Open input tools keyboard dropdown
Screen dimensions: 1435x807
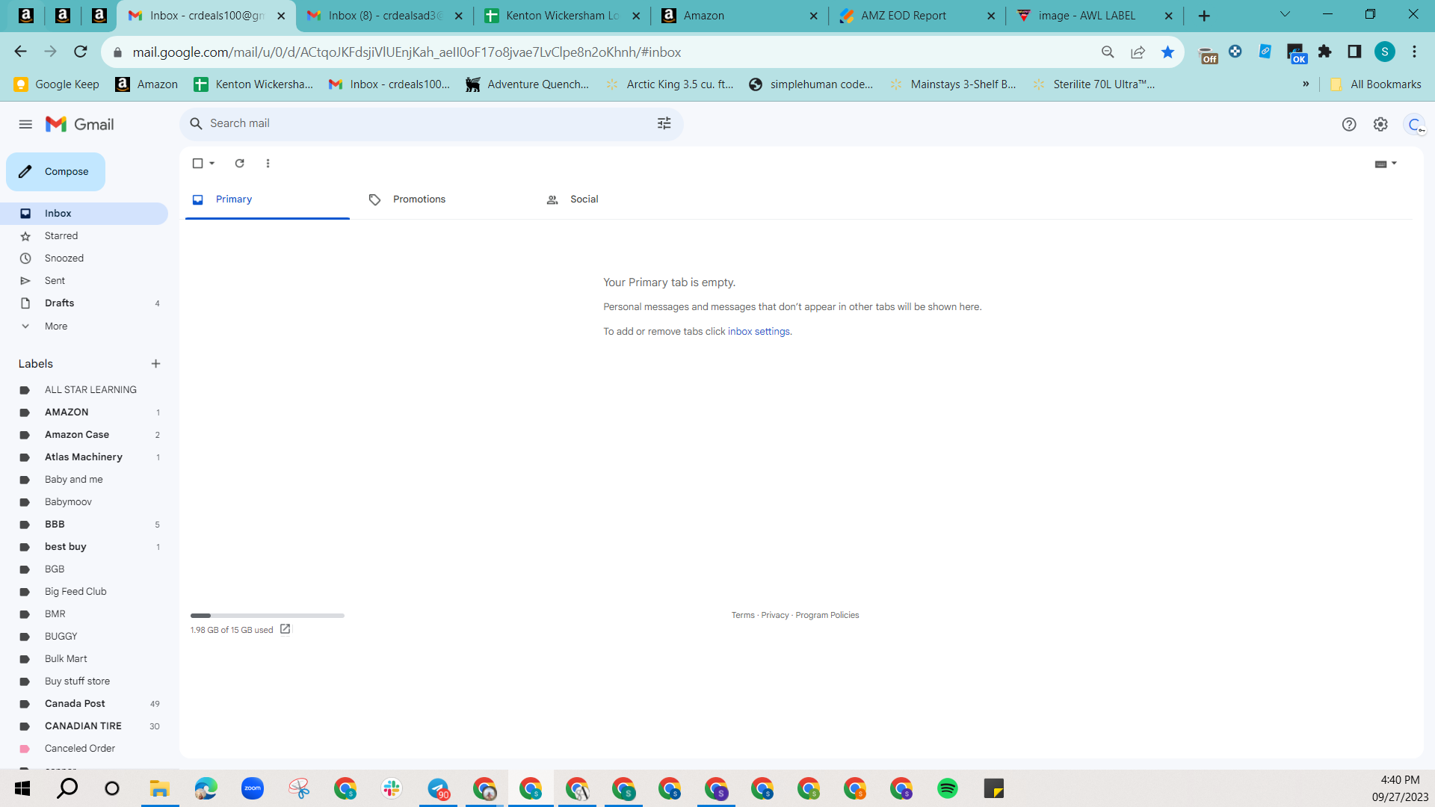(x=1386, y=164)
